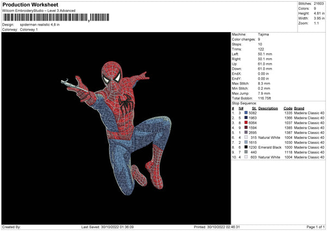Image resolution: width=327 pixels, height=231 pixels.
Task: Click design name 'spiderman realistic 4,8 in'
Action: pos(40,25)
